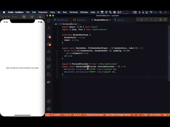Image resolution: width=170 pixels, height=127 pixels.
Task: Click React Native Packager: Started status
Action: [118, 115]
